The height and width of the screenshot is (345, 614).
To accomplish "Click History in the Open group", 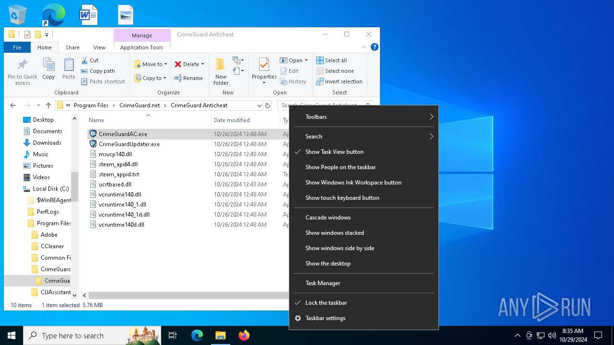I will pyautogui.click(x=293, y=81).
